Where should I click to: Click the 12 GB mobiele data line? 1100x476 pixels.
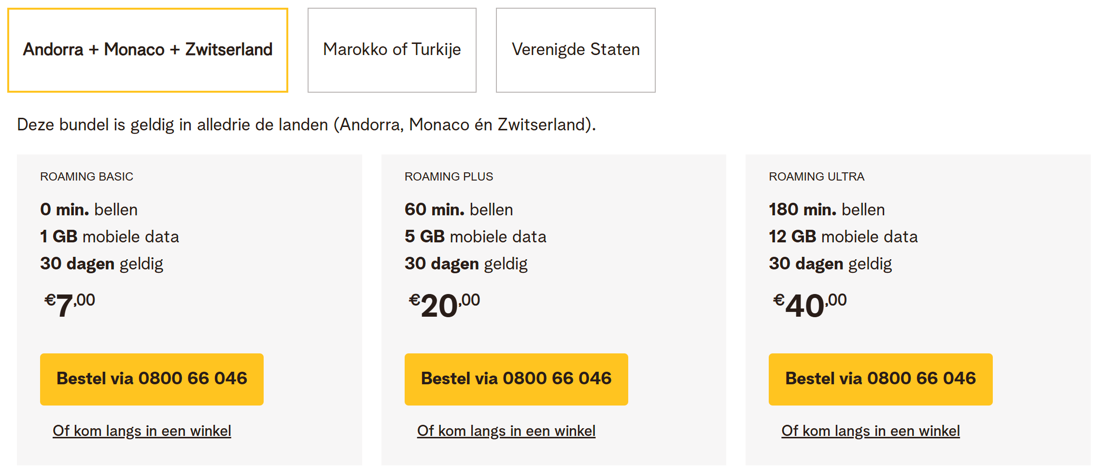pos(843,237)
